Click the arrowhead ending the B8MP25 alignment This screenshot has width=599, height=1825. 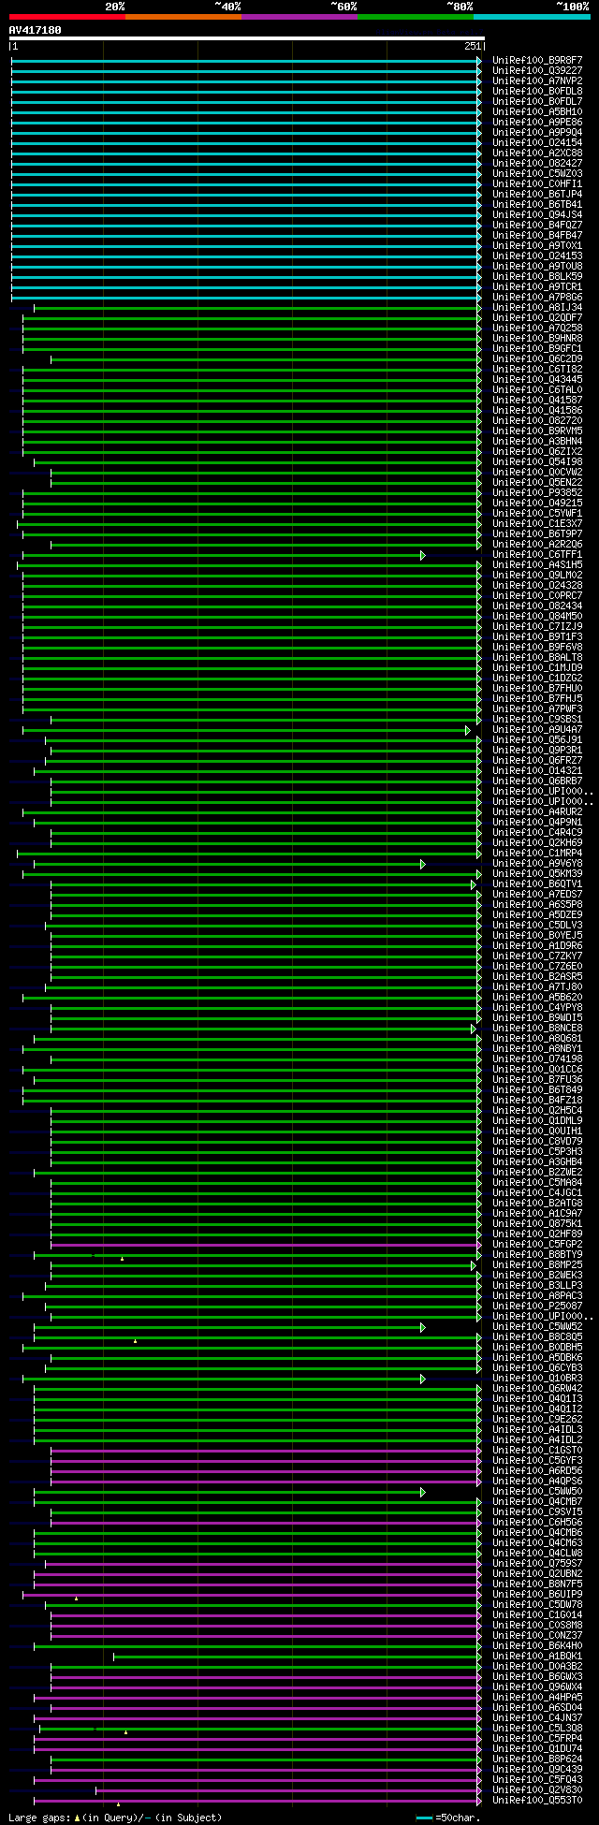474,1265
